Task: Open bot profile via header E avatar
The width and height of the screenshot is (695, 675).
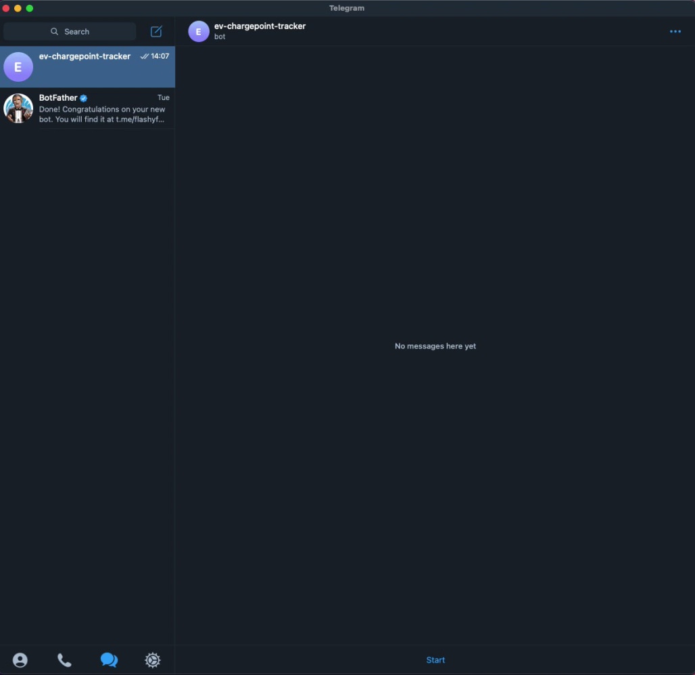Action: point(199,32)
